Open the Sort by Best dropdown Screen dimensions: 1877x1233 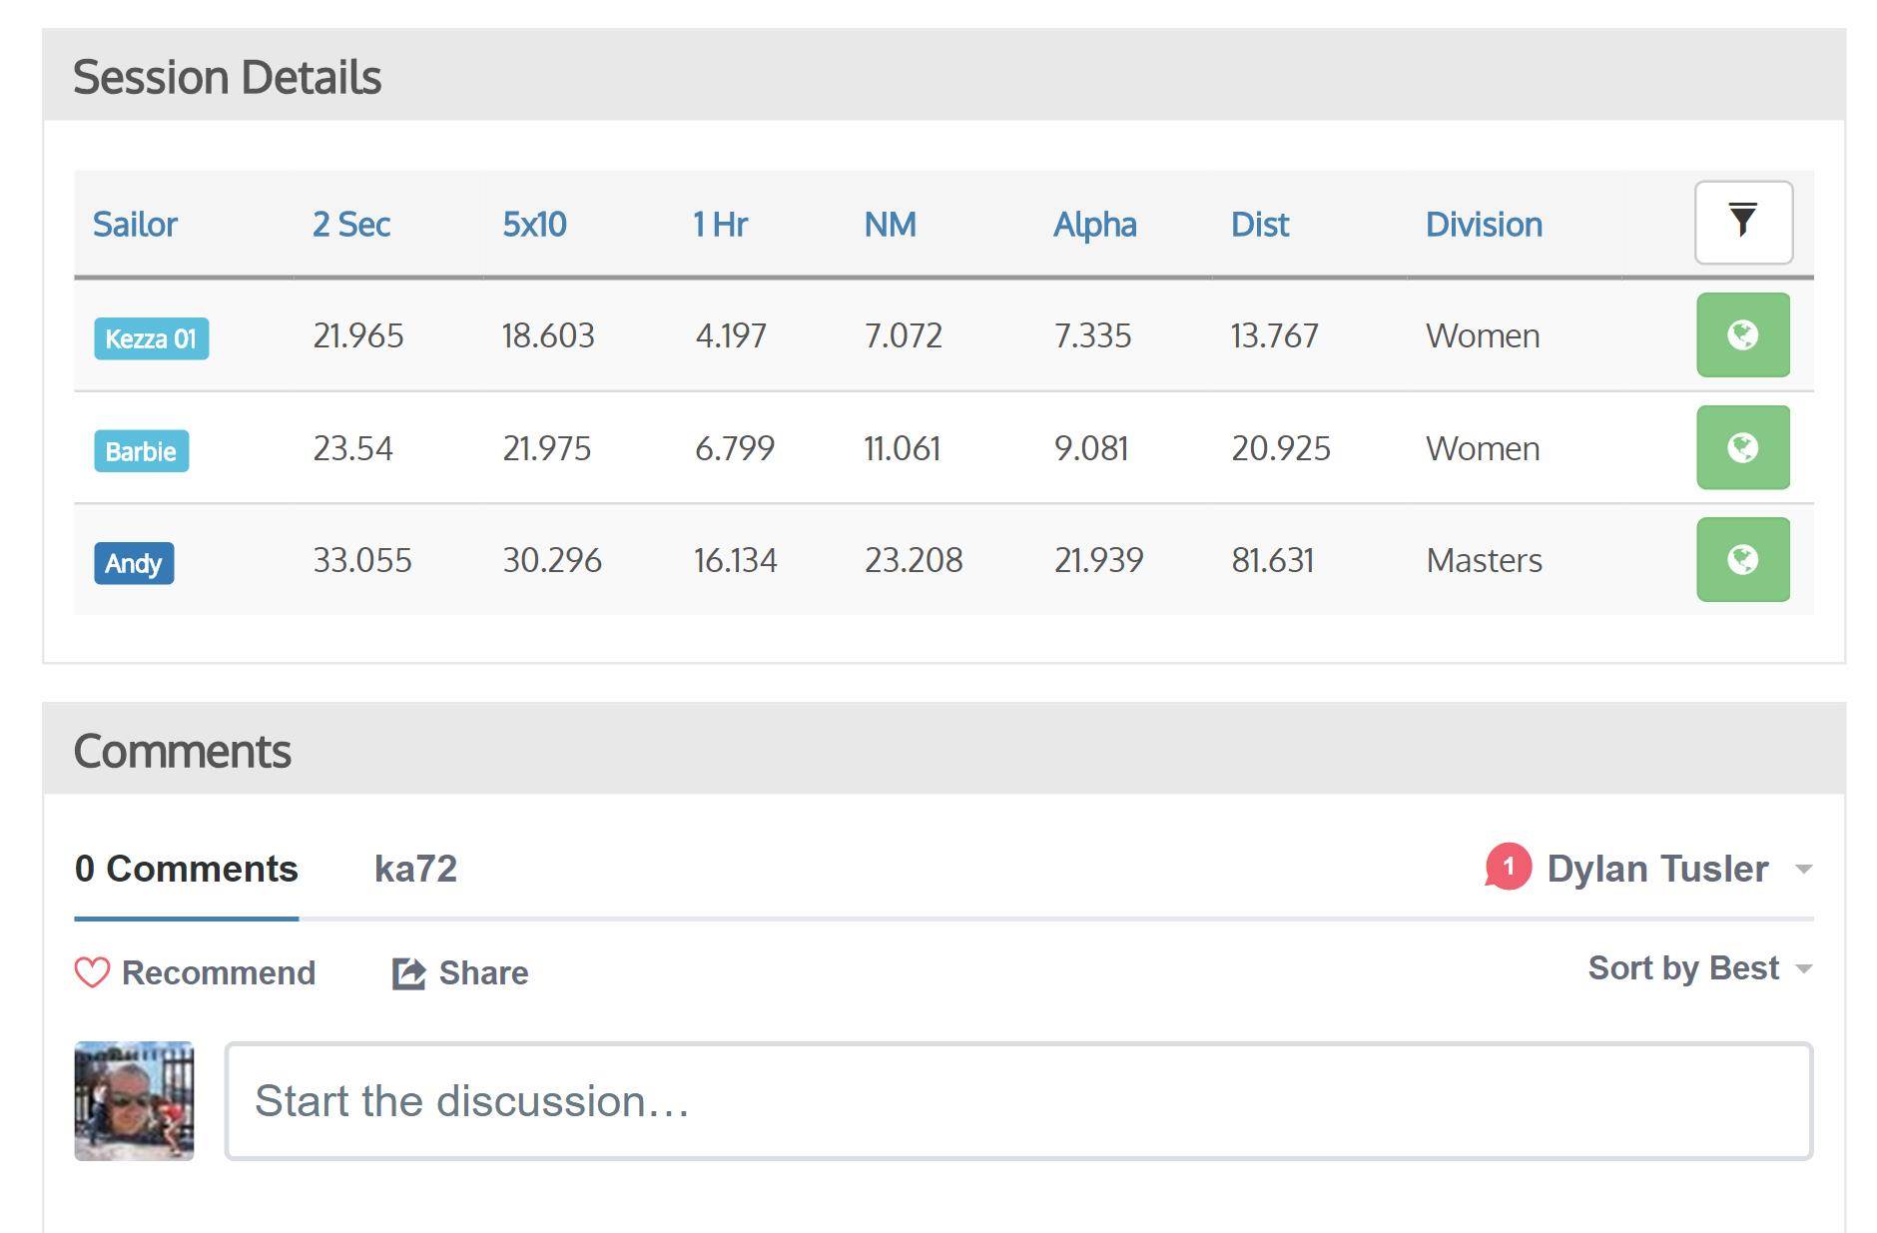pyautogui.click(x=1700, y=968)
